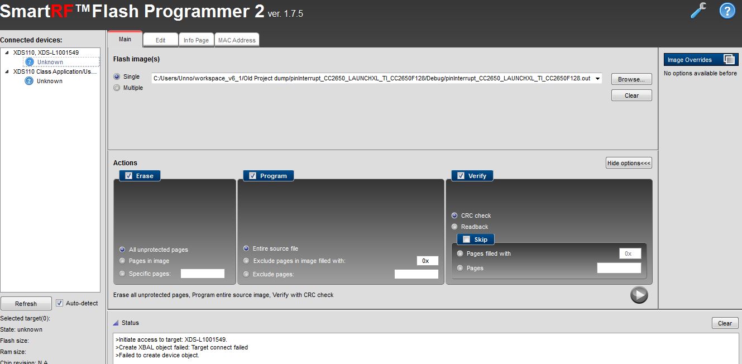The image size is (742, 364).
Task: Select Entire source file option
Action: (246, 248)
